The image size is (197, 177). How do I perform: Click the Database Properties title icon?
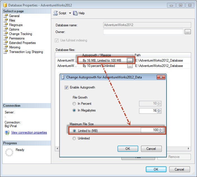[x=5, y=5]
